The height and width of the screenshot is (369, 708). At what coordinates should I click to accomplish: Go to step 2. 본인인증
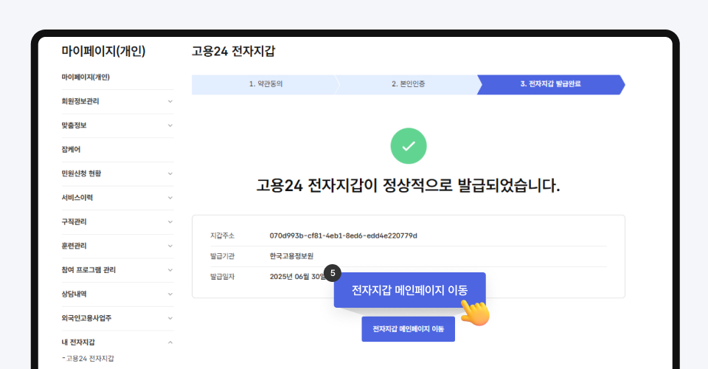[x=408, y=84]
